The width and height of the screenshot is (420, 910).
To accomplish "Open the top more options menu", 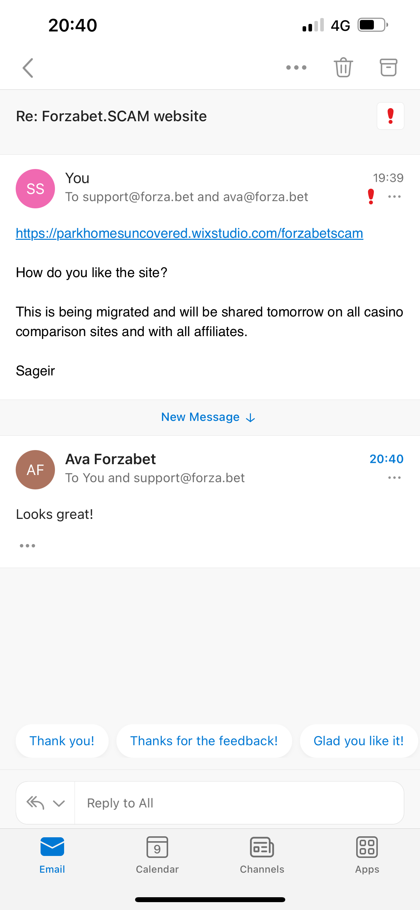I will pos(296,67).
